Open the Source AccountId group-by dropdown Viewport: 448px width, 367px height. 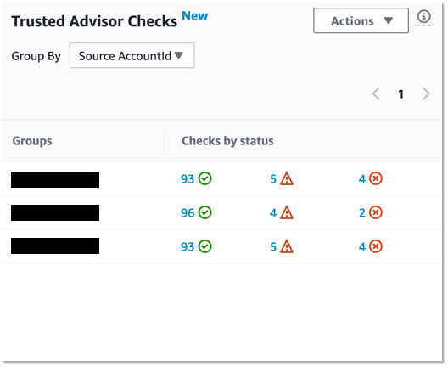pos(132,55)
